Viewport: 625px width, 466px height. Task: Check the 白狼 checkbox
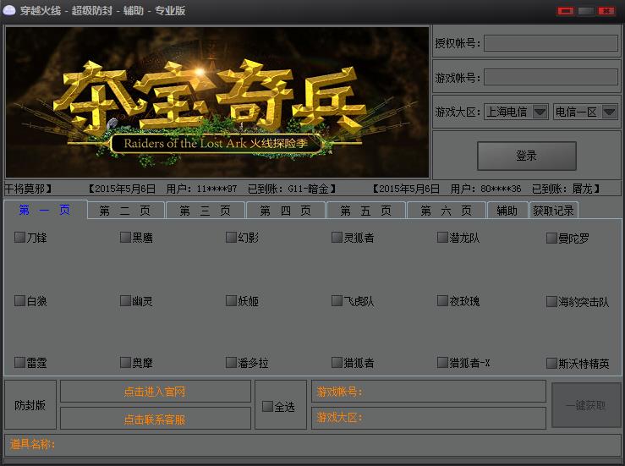(x=19, y=300)
